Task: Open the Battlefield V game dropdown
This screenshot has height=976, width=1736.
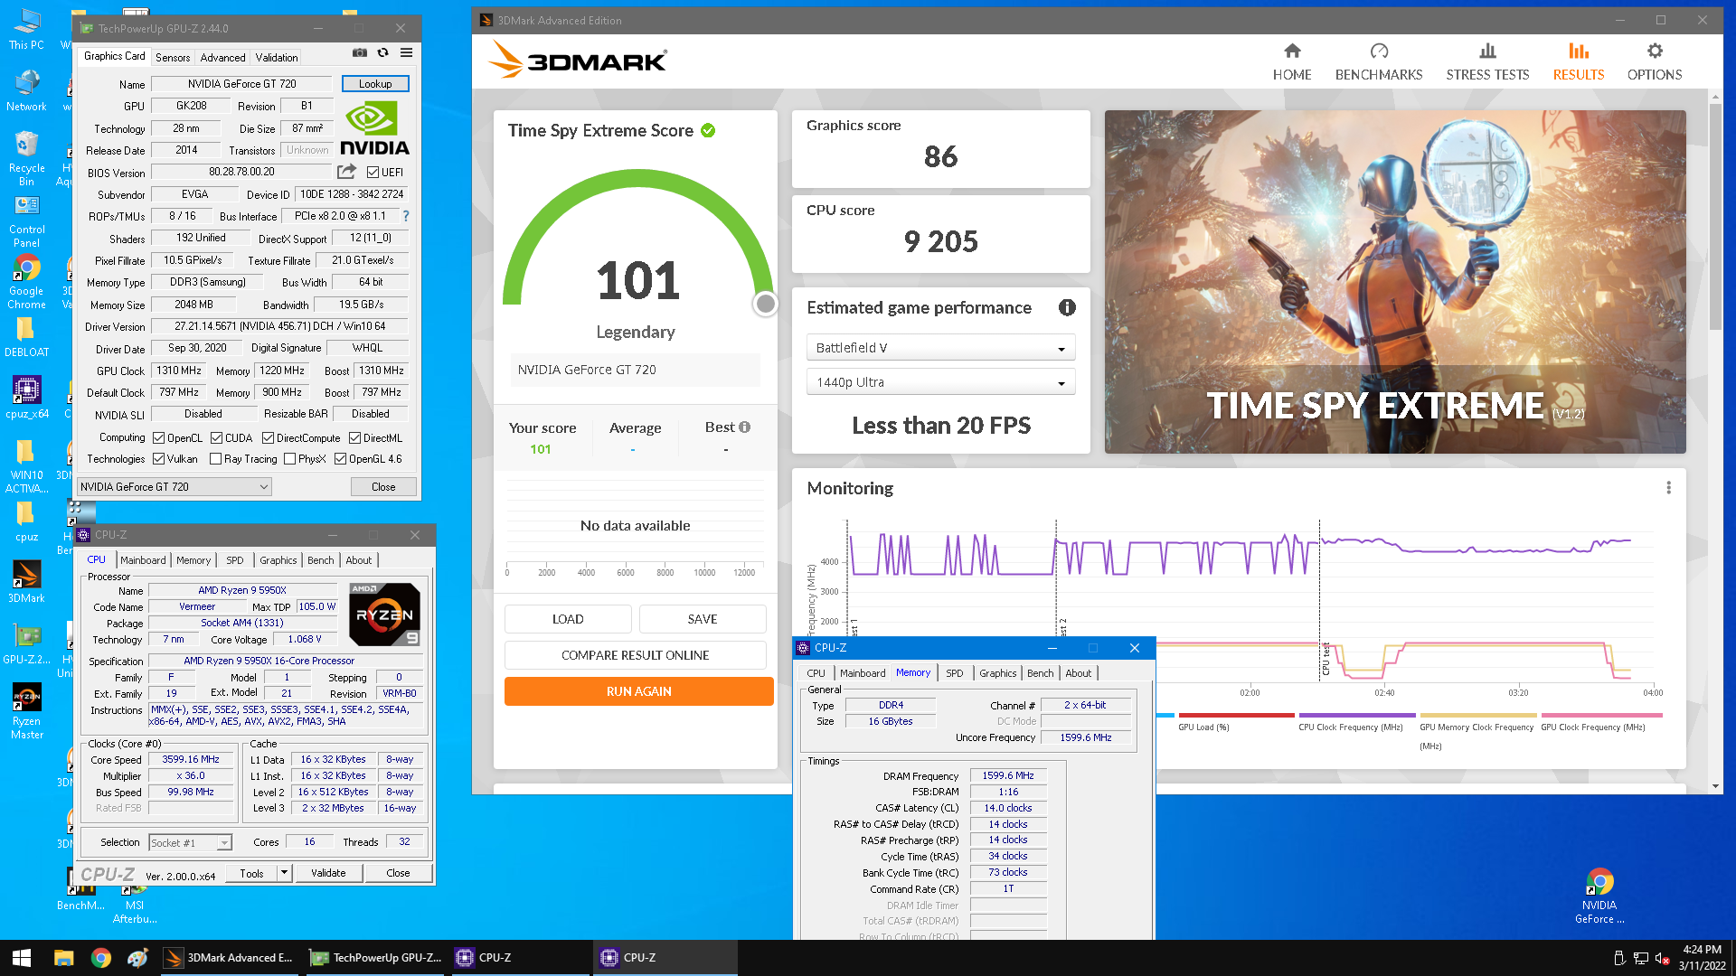Action: pyautogui.click(x=940, y=348)
